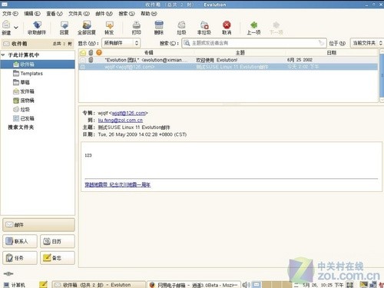Click the magnifier icon in search box
Screen dimensions: 384x288
tap(187, 43)
